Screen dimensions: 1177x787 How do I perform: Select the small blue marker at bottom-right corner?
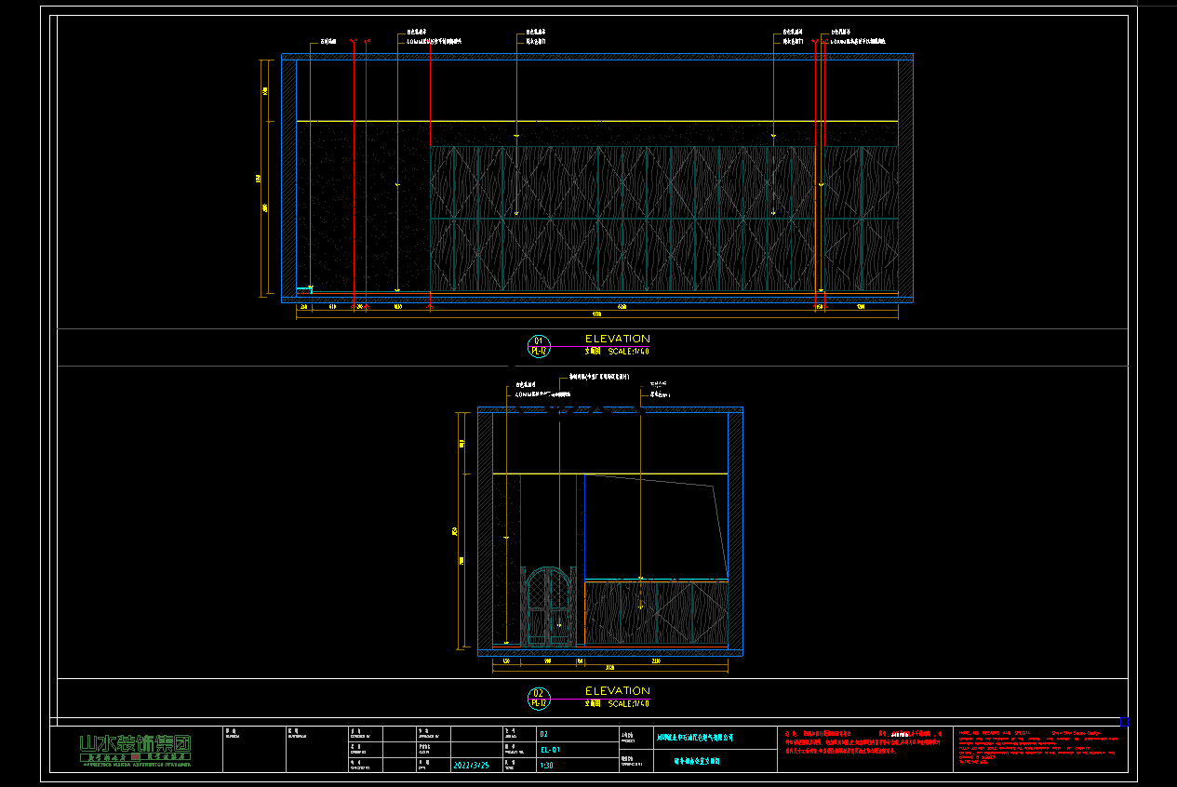pyautogui.click(x=1124, y=722)
